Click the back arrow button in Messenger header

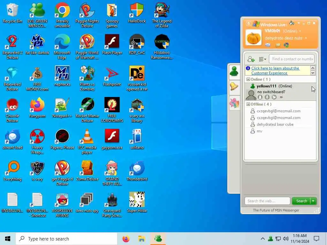(248, 24)
